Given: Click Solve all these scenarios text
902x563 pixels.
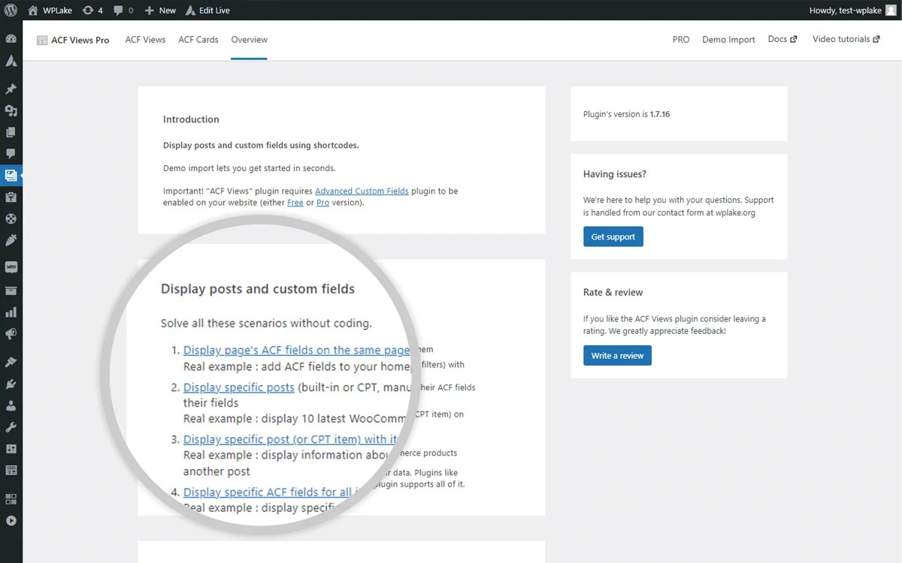Looking at the screenshot, I should [x=266, y=324].
